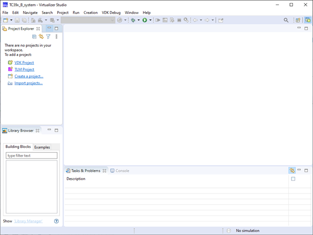Click the type filter text field

point(32,155)
